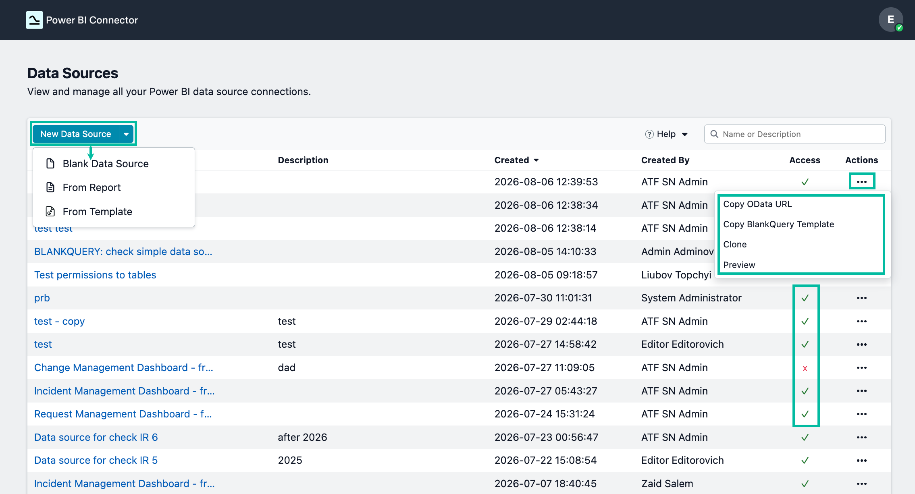Click the red X access icon for Change Management

pos(805,368)
